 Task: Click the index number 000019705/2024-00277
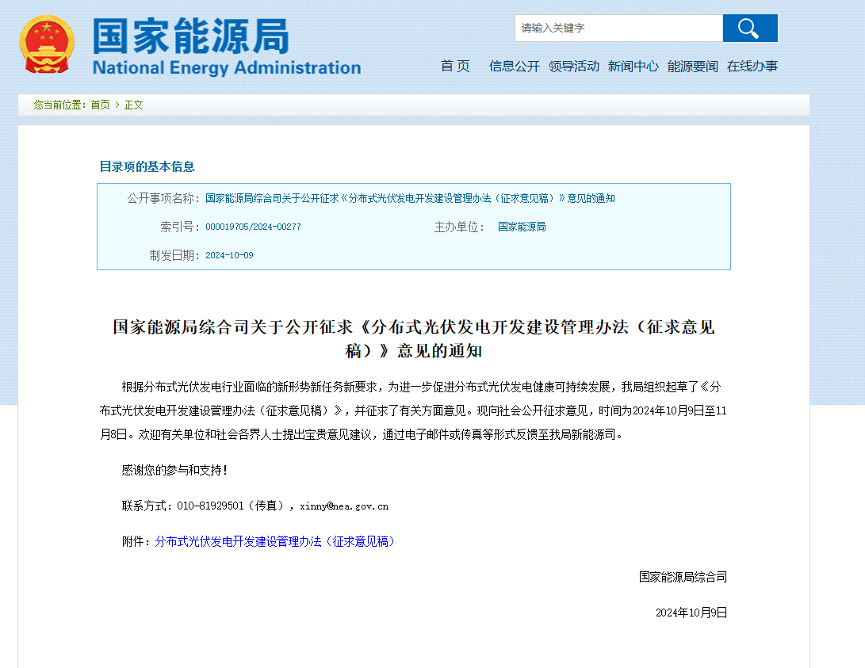pos(253,227)
